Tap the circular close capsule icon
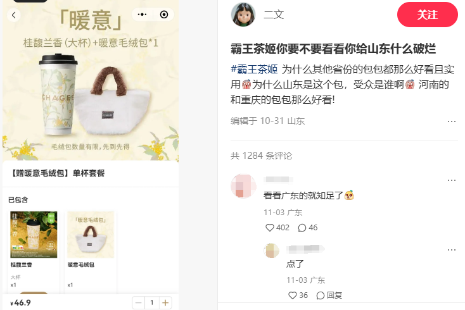Viewport: 465px width, 310px height. tap(163, 15)
